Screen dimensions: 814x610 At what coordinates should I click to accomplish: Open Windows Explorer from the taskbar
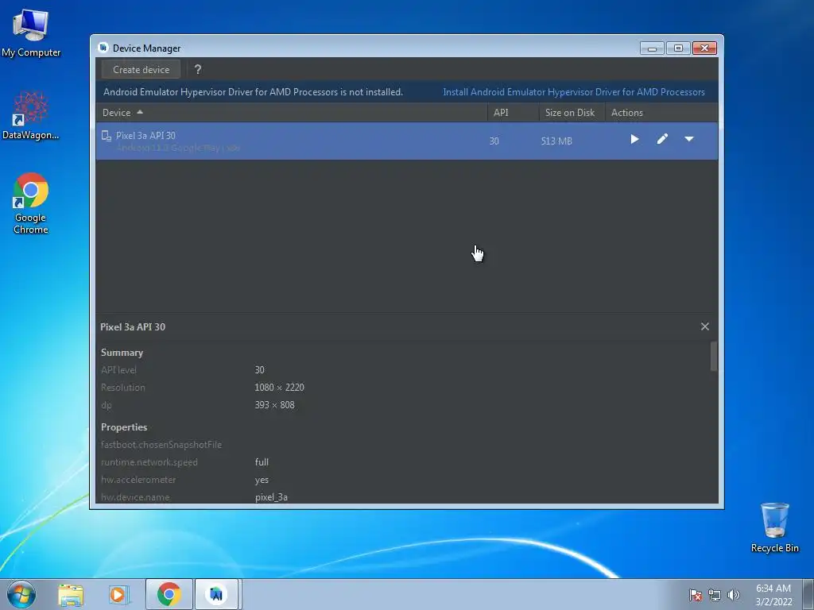click(71, 595)
